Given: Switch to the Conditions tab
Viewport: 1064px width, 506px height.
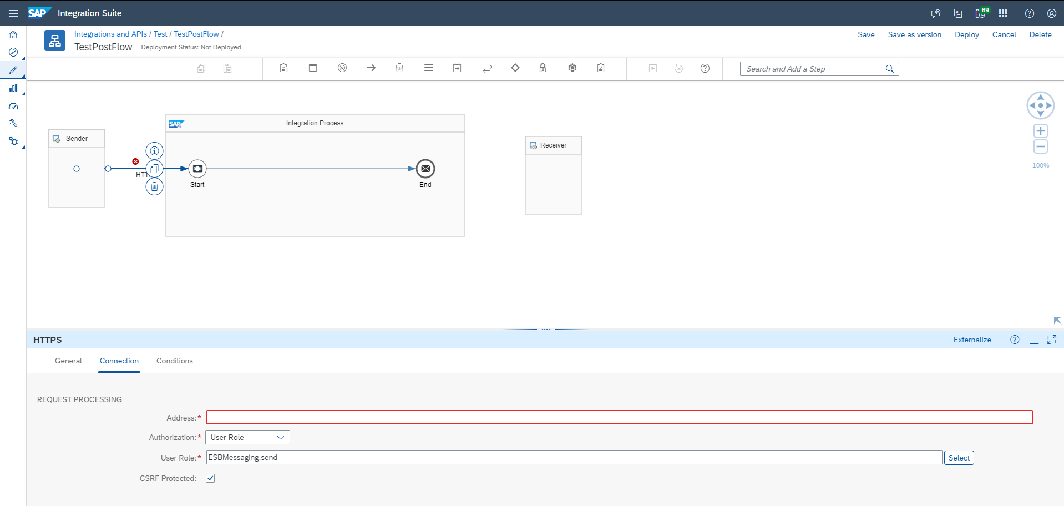Looking at the screenshot, I should coord(174,361).
